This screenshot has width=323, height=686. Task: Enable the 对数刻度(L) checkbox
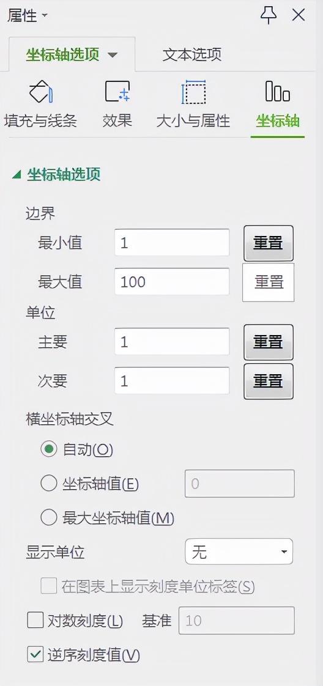coord(35,621)
